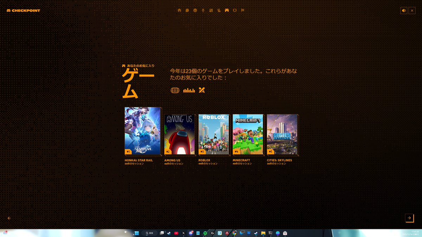Go to the next slide arrow
The image size is (422, 237).
(409, 218)
